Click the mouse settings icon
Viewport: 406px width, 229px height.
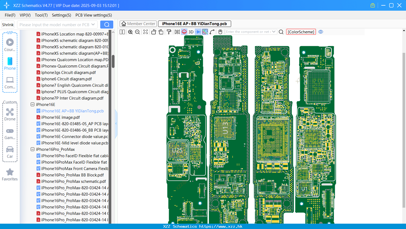pyautogui.click(x=220, y=32)
